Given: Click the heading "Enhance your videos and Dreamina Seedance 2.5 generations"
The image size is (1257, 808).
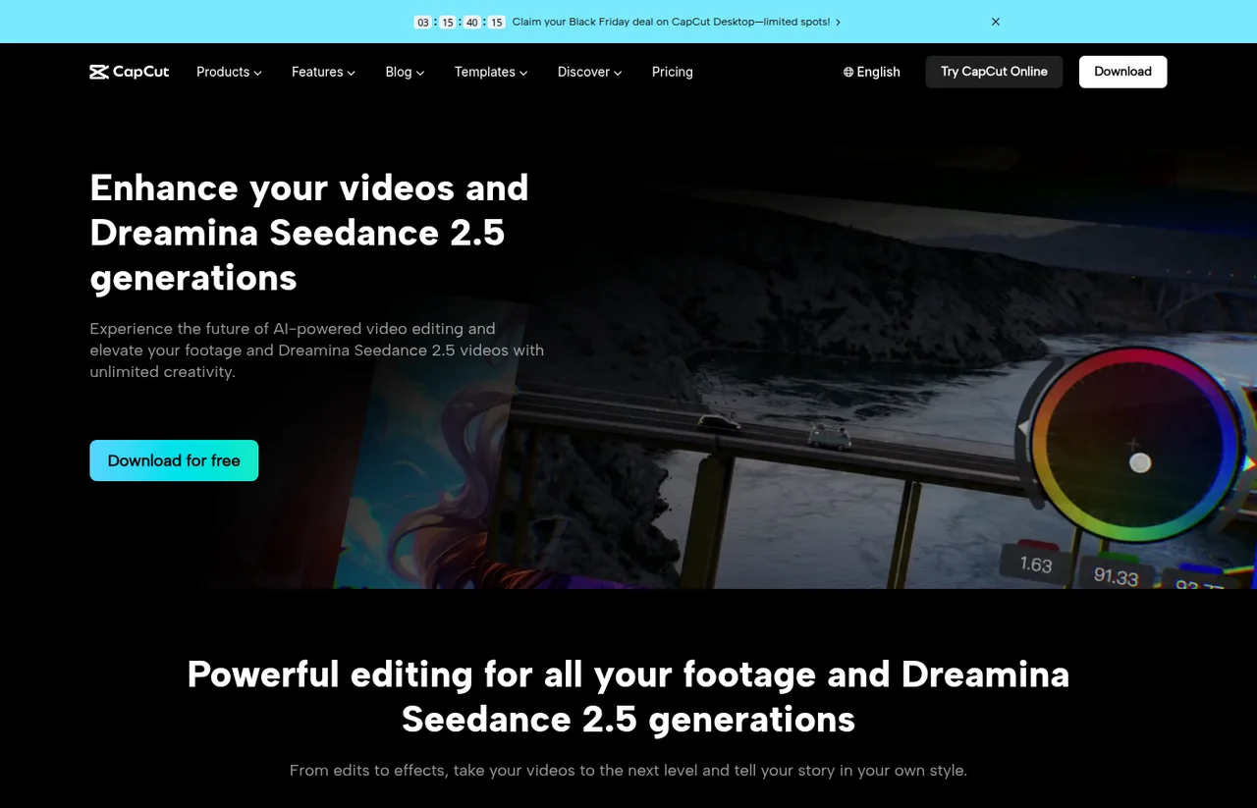Looking at the screenshot, I should (x=309, y=233).
